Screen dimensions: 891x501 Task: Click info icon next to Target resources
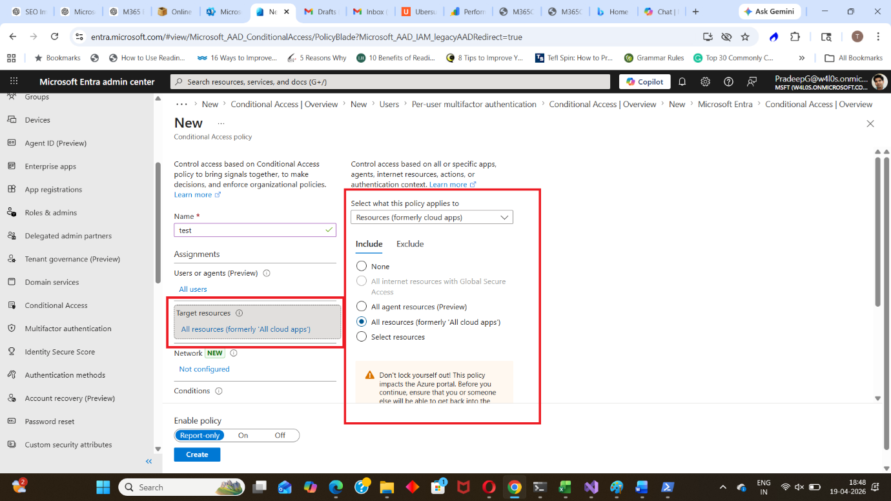click(239, 313)
